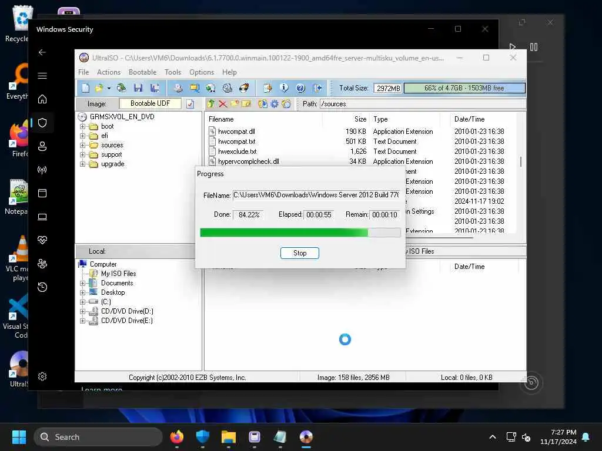Open the Options menu
The image size is (602, 451).
pos(202,72)
